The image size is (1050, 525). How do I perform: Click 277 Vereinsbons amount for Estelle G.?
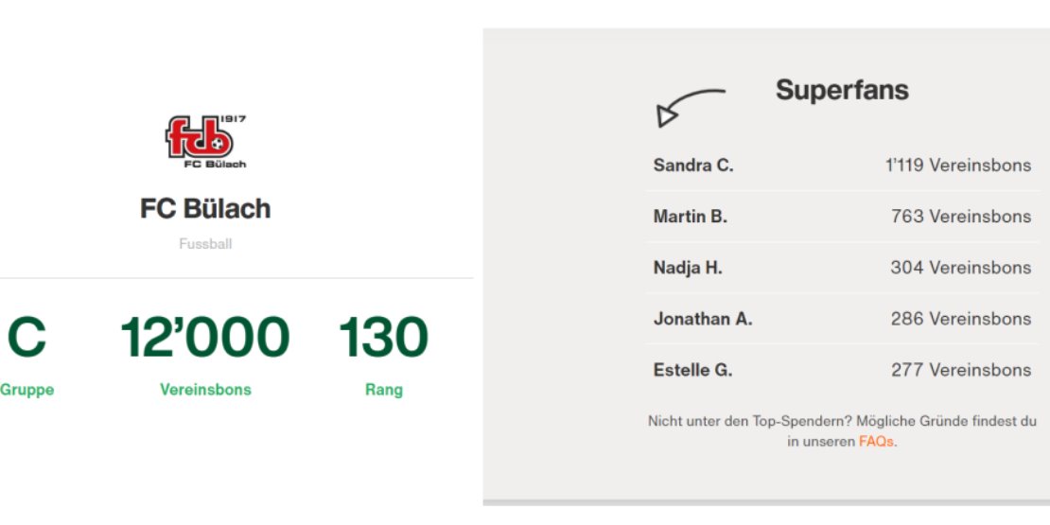point(961,370)
